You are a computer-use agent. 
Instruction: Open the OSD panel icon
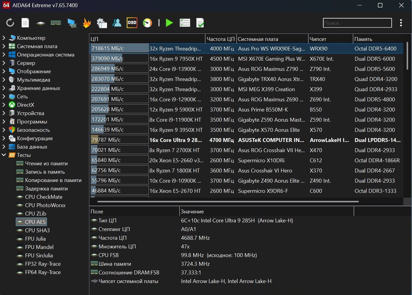132,23
